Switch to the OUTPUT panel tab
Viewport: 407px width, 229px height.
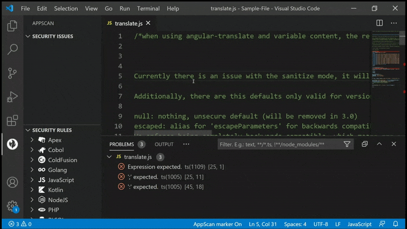164,145
